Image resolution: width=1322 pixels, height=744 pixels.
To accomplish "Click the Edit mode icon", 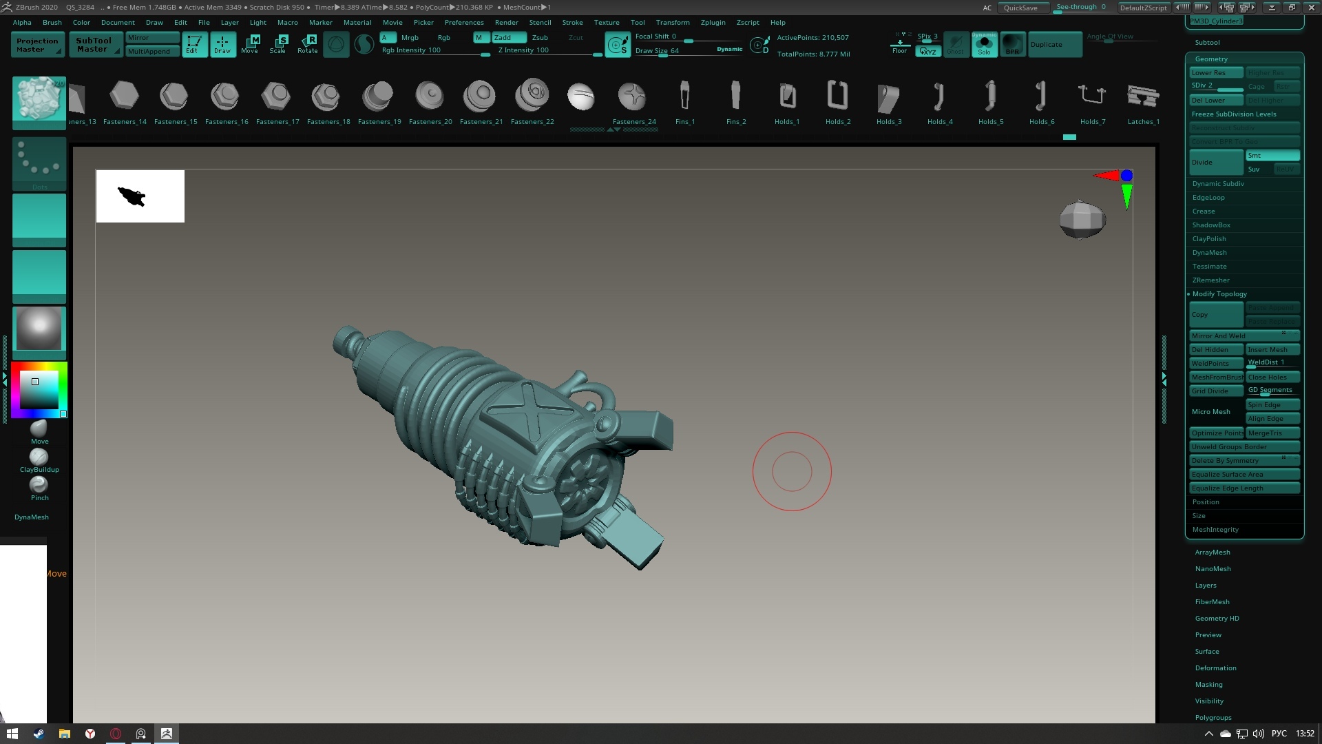I will point(194,44).
